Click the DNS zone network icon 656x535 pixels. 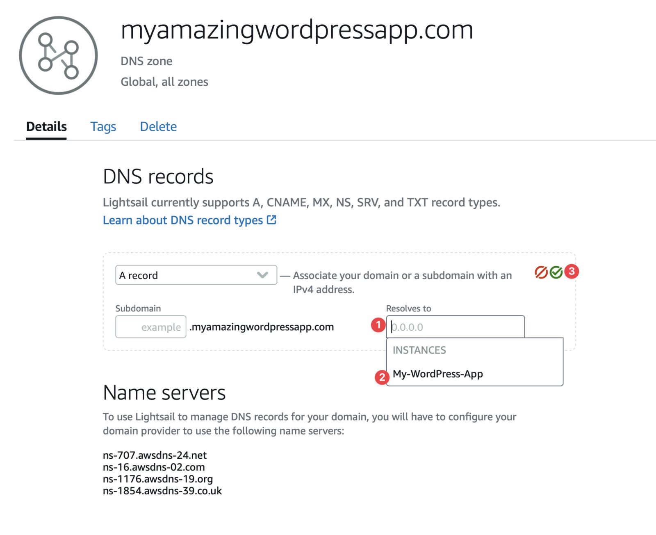pyautogui.click(x=58, y=55)
